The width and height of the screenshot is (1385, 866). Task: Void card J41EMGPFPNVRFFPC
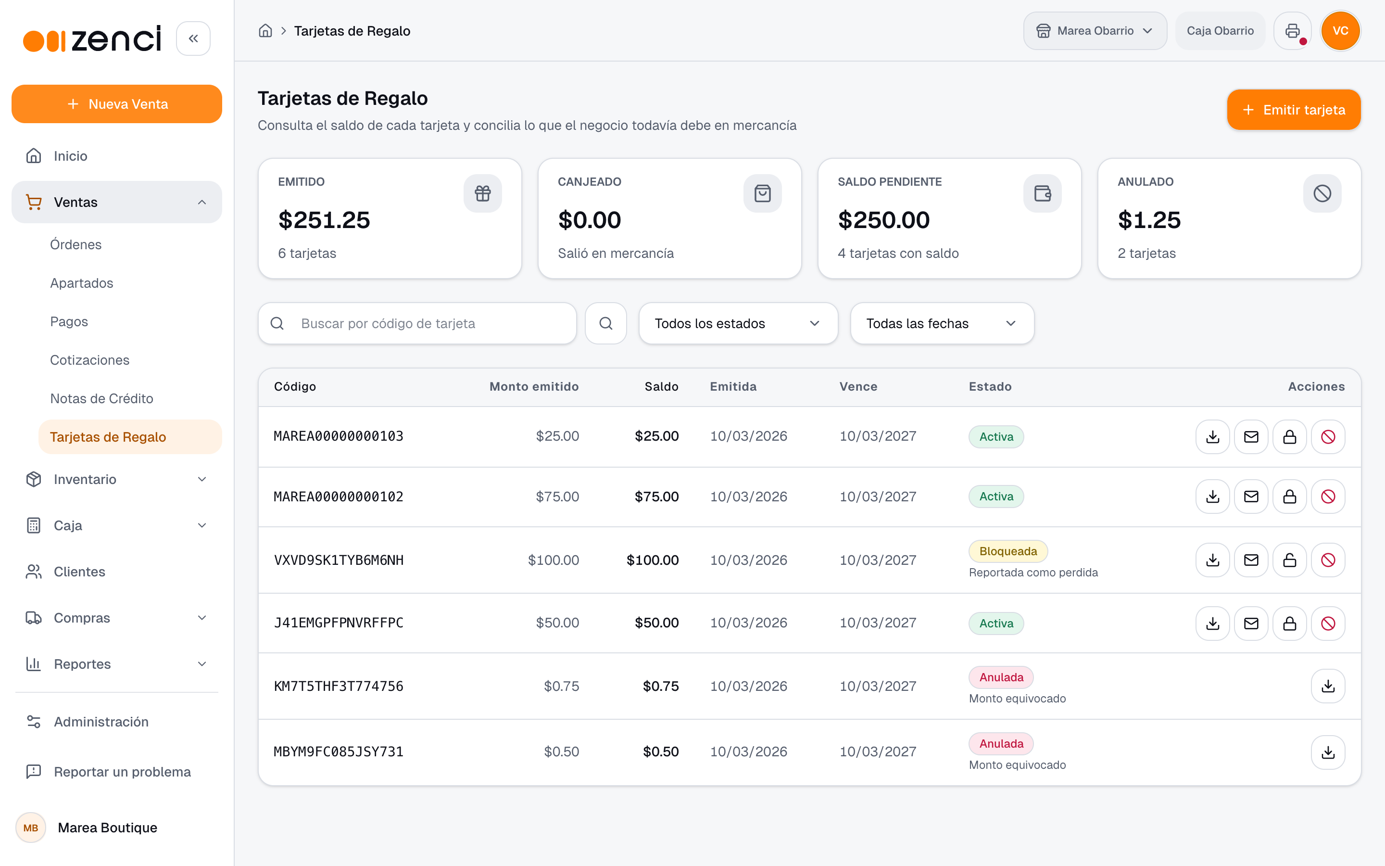pyautogui.click(x=1328, y=623)
